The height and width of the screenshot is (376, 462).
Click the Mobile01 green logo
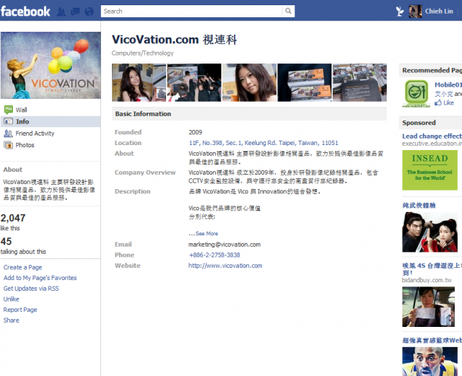coord(416,93)
